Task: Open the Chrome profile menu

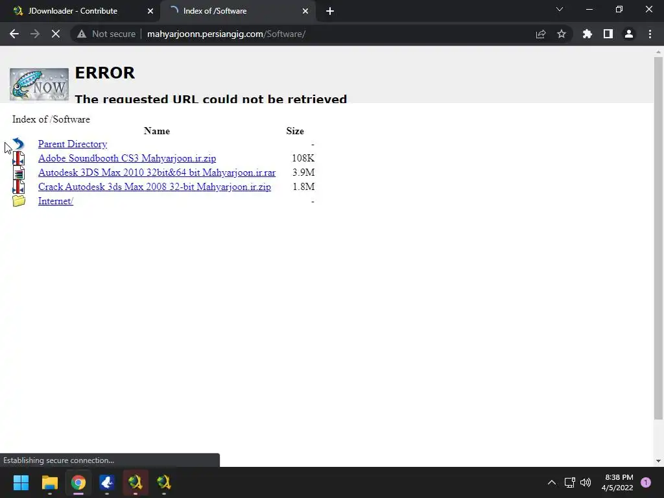Action: [629, 34]
